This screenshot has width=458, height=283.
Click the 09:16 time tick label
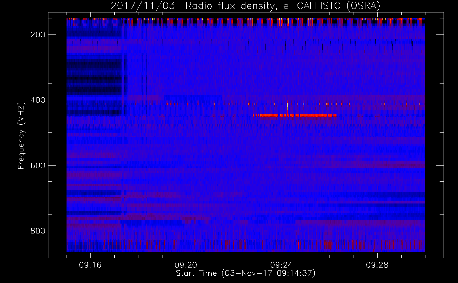90,265
